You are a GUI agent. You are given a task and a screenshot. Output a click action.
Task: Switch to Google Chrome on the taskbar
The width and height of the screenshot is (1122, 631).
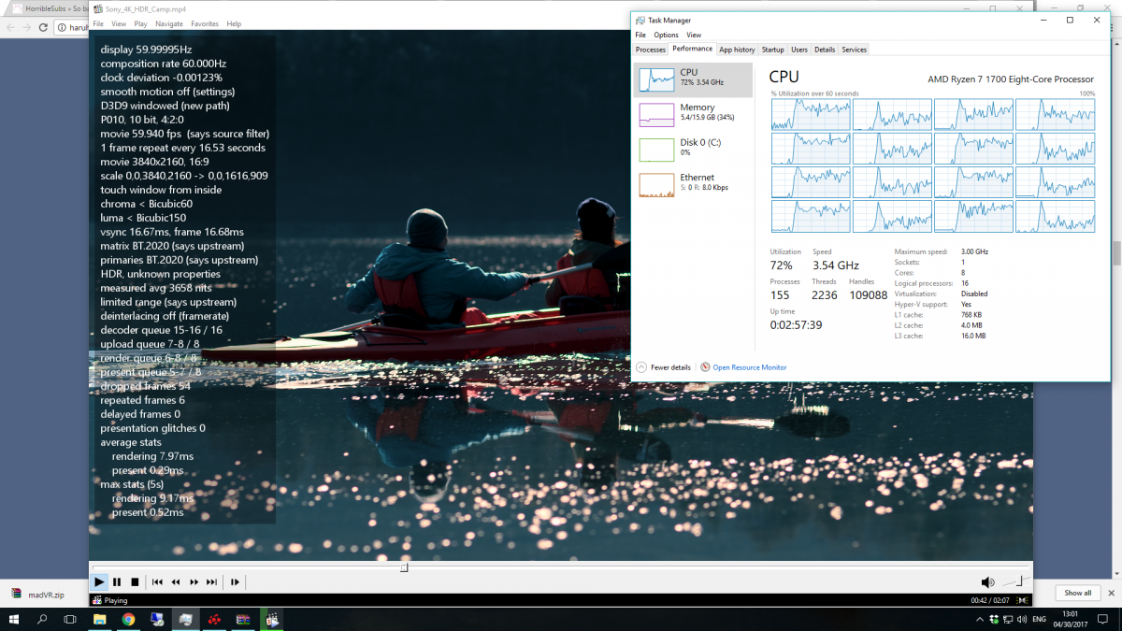[128, 619]
